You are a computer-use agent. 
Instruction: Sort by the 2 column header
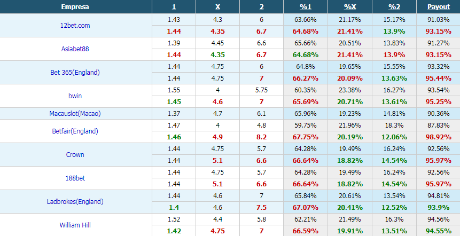(x=261, y=7)
